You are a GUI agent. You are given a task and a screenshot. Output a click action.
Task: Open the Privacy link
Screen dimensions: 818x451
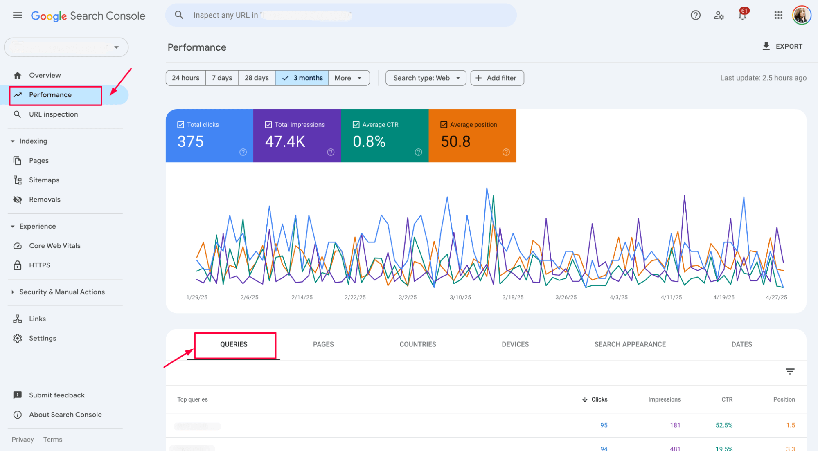click(x=23, y=440)
